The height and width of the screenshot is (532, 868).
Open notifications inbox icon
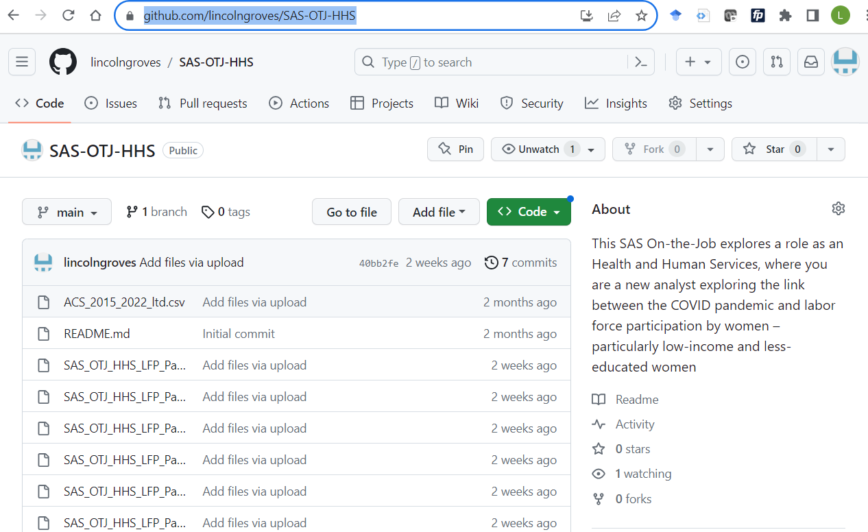pyautogui.click(x=810, y=62)
